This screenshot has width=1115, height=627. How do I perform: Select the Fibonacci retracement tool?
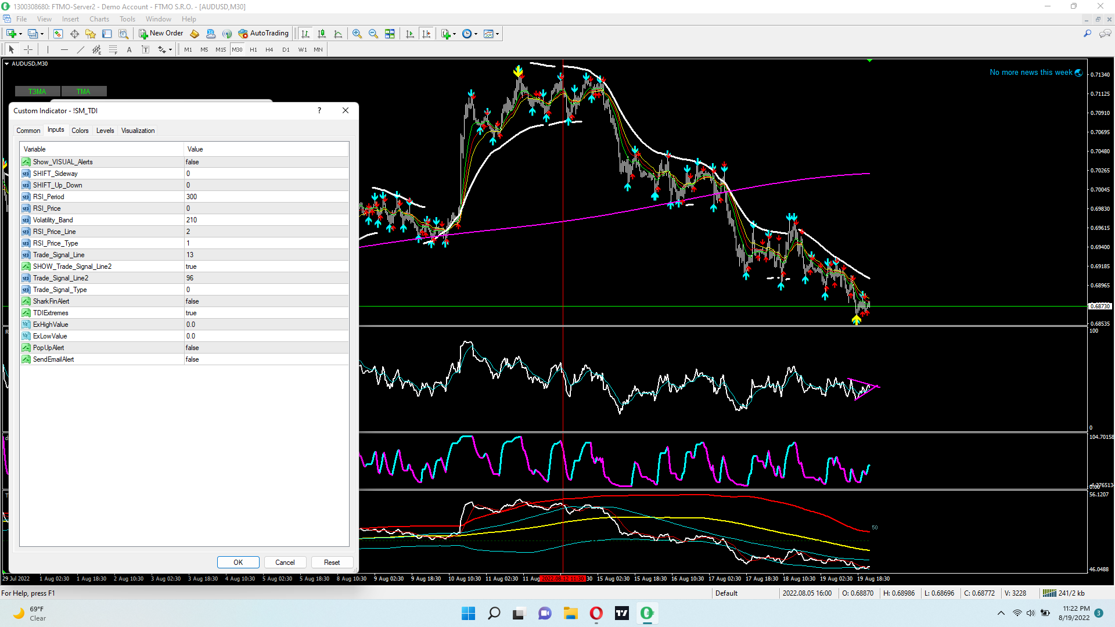coord(113,50)
